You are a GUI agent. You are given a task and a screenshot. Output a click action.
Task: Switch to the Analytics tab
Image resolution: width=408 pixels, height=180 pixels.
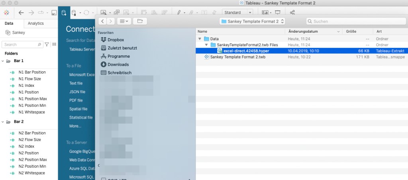pyautogui.click(x=35, y=23)
